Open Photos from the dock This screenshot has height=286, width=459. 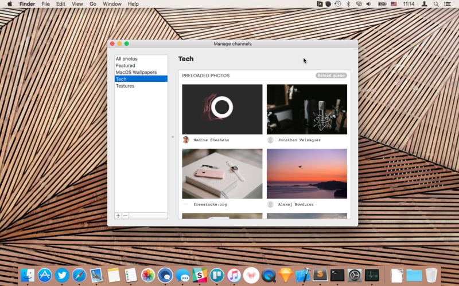click(x=148, y=275)
